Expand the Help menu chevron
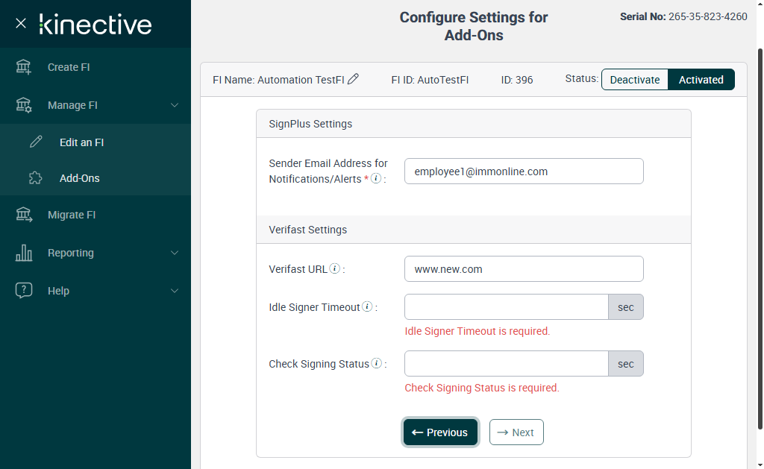Viewport: 764px width, 469px height. tap(175, 291)
